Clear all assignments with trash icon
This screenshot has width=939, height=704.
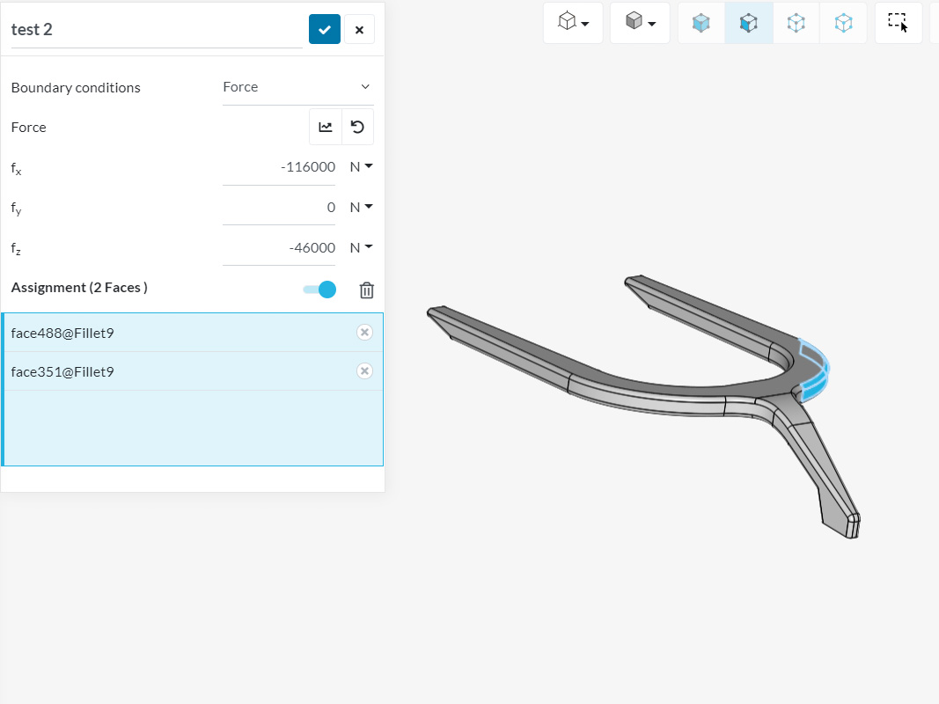pyautogui.click(x=366, y=290)
